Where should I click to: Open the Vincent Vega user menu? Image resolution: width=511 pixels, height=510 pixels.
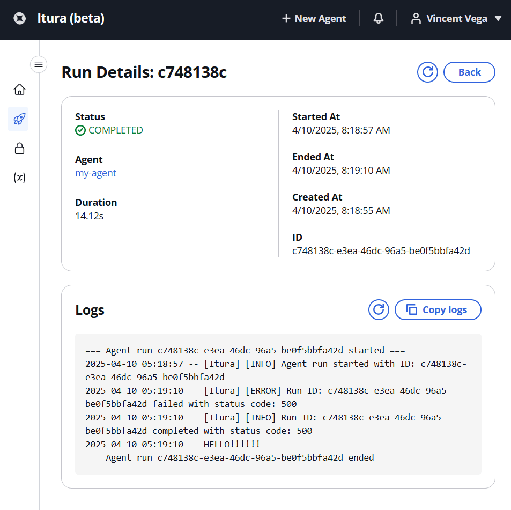pyautogui.click(x=456, y=19)
